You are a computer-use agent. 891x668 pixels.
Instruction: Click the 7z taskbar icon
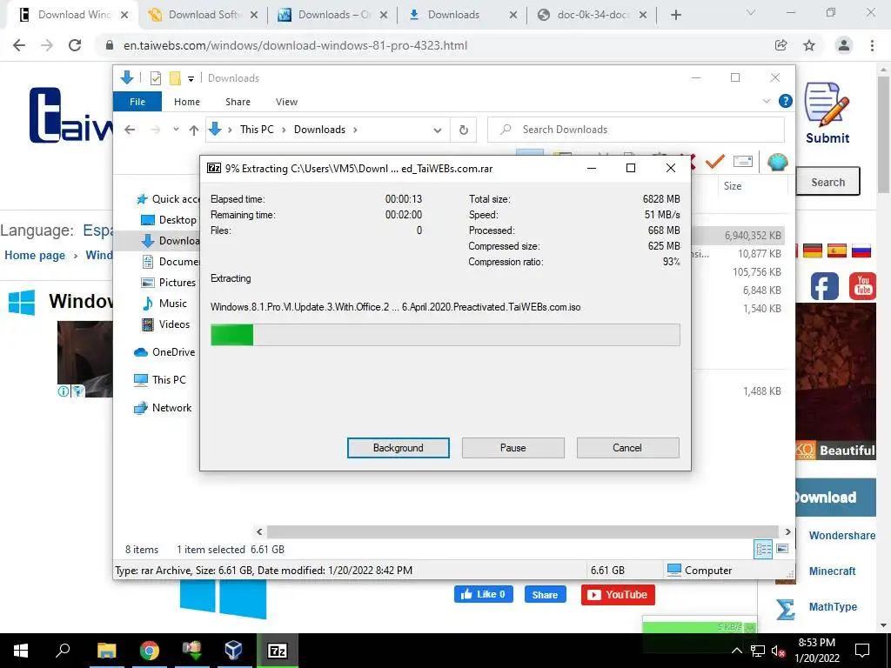click(x=277, y=651)
